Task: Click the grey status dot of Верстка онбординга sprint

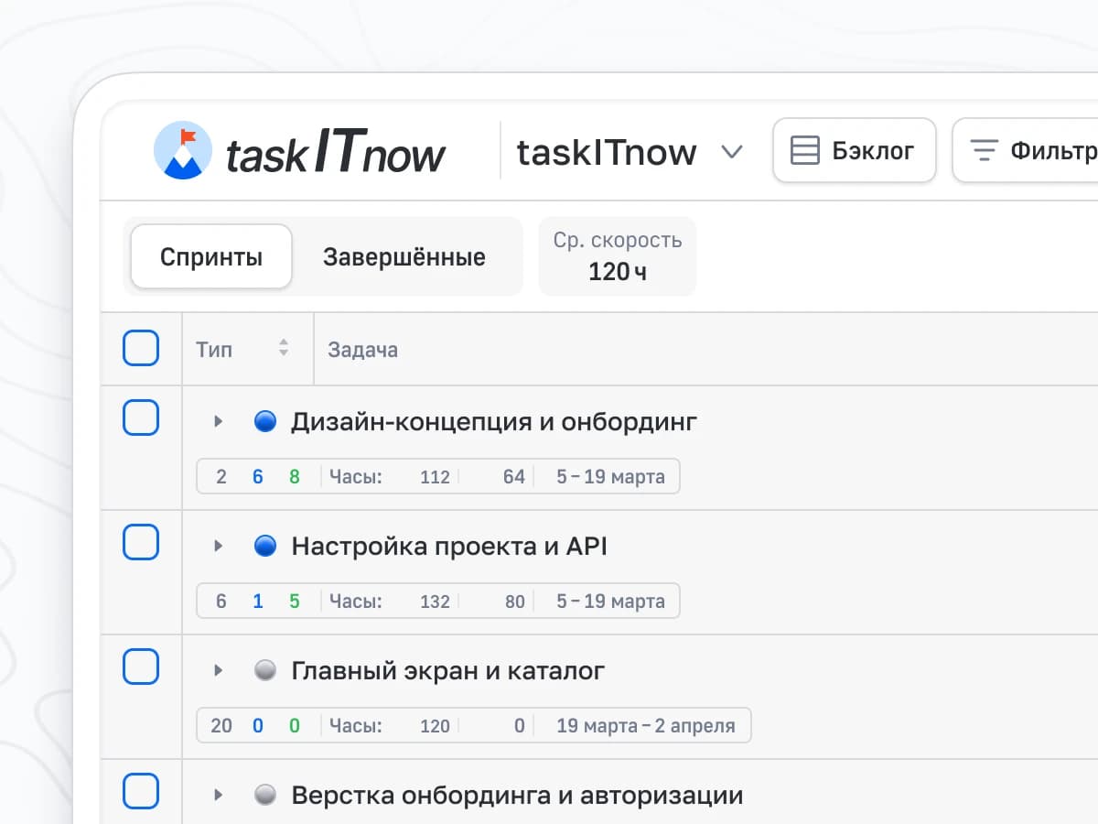Action: point(264,795)
